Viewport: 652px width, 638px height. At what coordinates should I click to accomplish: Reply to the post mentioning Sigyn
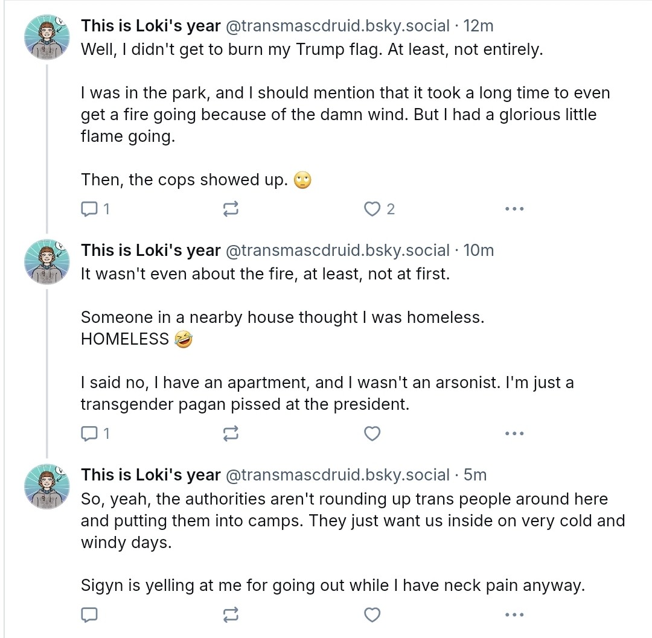pyautogui.click(x=89, y=615)
